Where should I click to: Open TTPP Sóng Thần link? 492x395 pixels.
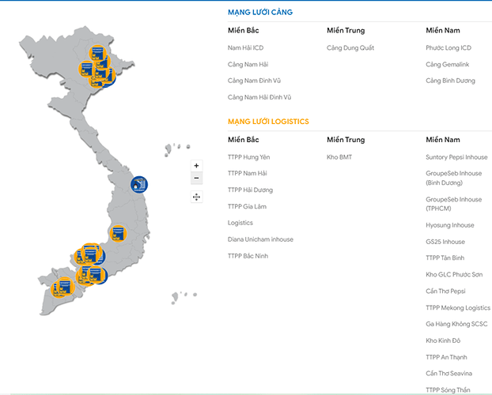pyautogui.click(x=448, y=390)
